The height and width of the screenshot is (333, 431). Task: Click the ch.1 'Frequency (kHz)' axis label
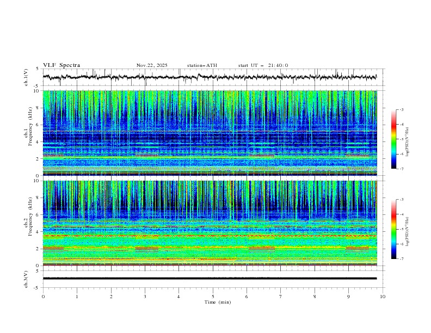30,126
